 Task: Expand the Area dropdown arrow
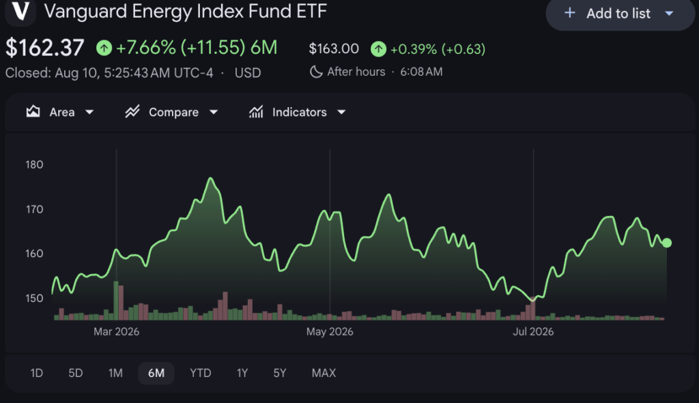point(89,113)
